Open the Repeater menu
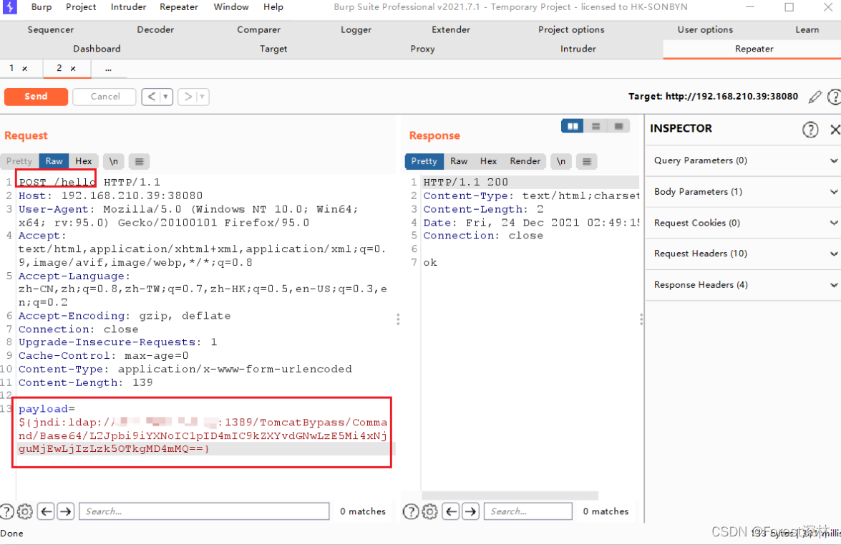 click(179, 7)
